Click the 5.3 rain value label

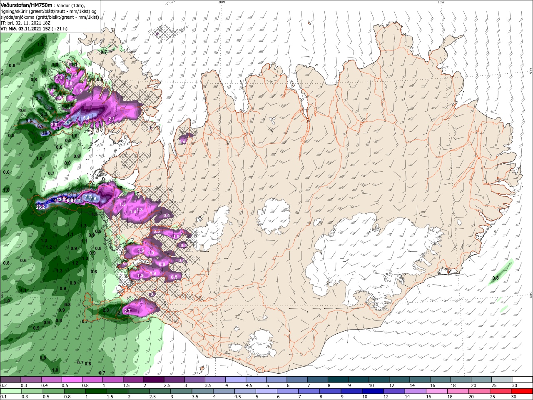29,121
